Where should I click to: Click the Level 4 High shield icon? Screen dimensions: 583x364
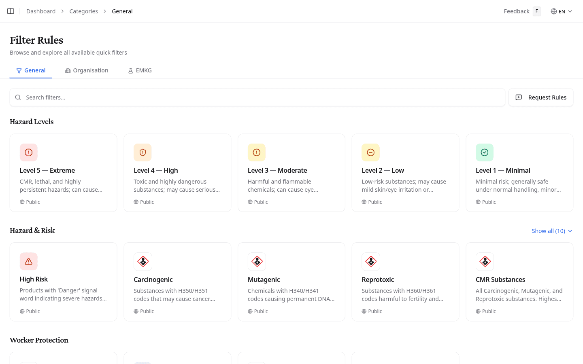pos(143,152)
